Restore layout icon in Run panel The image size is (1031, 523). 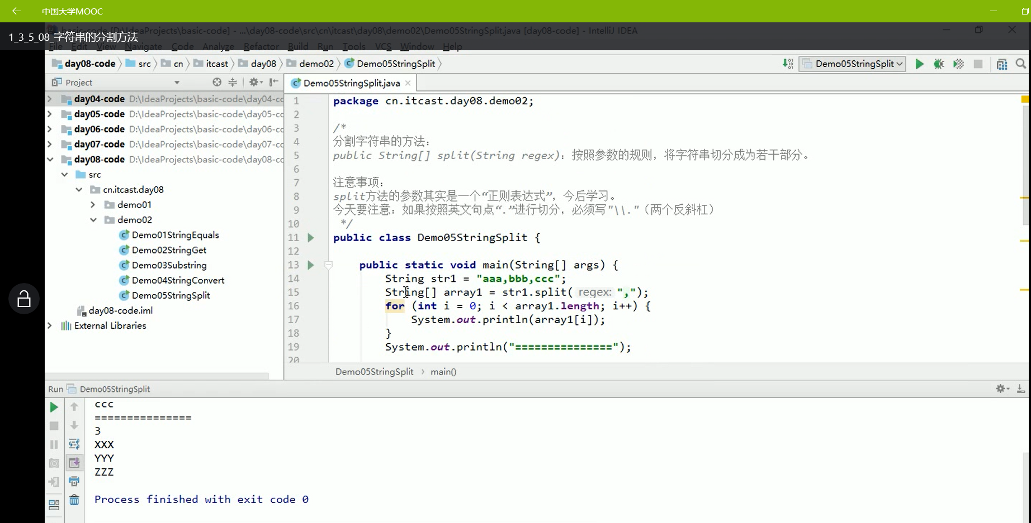click(x=54, y=505)
